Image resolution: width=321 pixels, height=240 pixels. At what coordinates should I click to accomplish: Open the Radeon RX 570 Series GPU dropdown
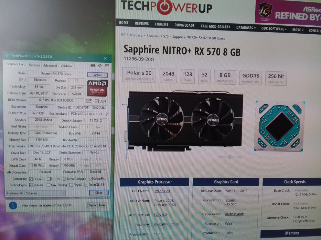(36, 193)
